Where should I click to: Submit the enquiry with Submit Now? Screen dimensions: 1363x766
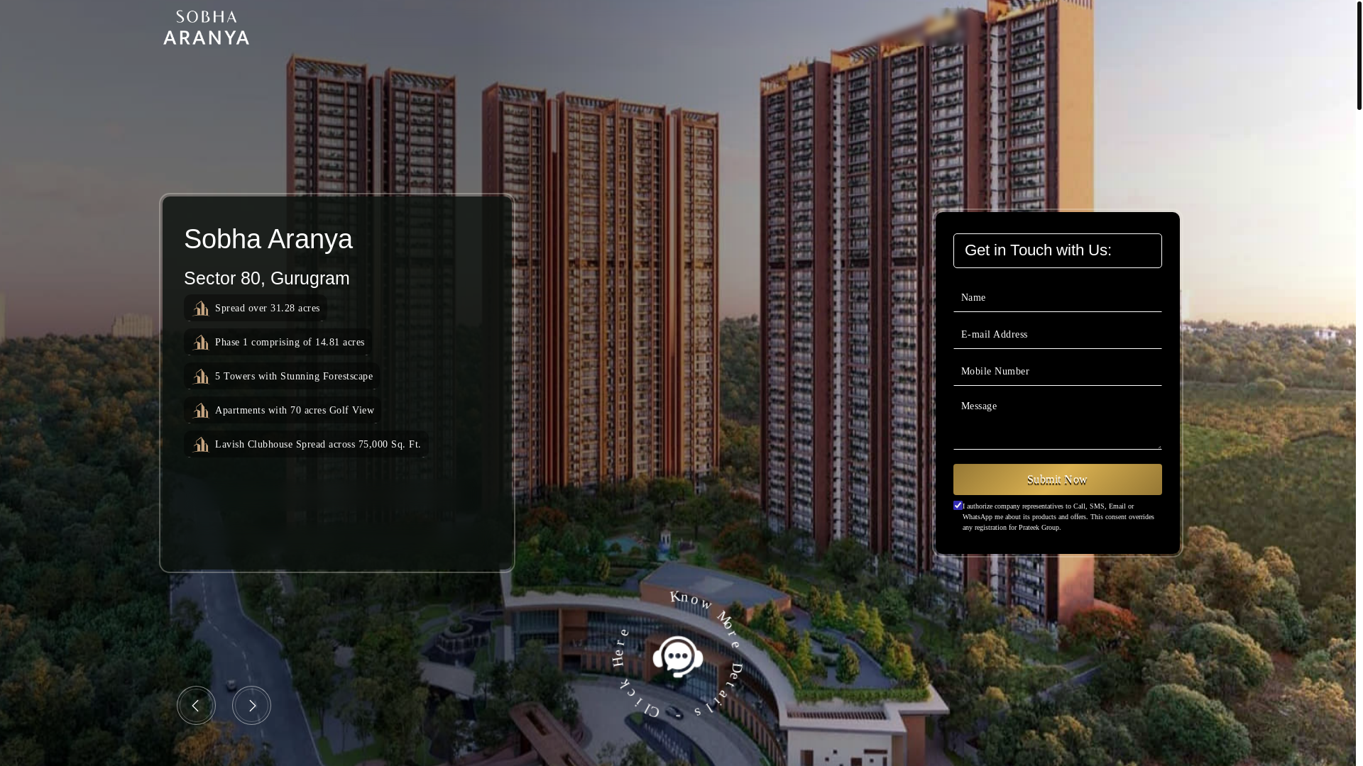click(1057, 479)
